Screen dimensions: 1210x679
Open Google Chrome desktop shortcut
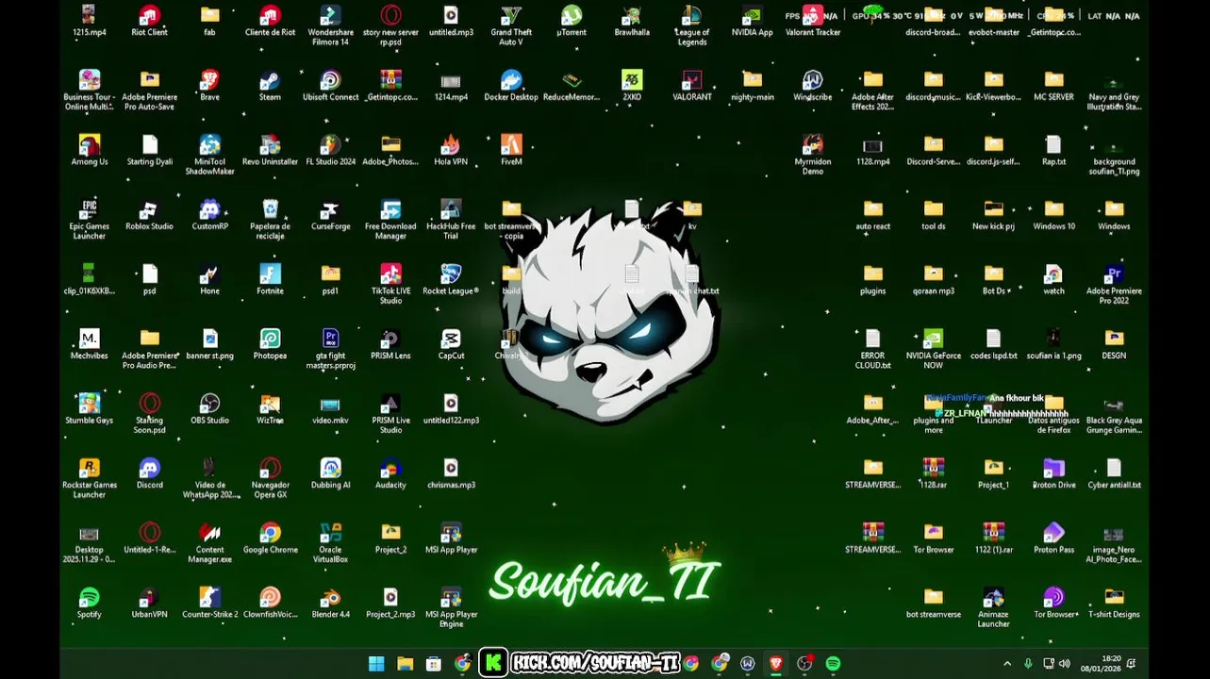click(x=270, y=538)
